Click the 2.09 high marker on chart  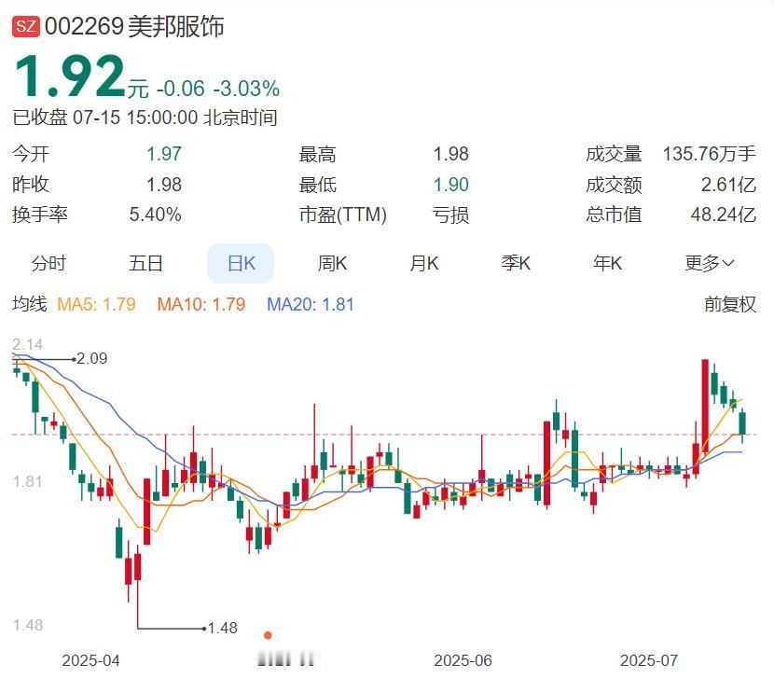click(x=90, y=358)
